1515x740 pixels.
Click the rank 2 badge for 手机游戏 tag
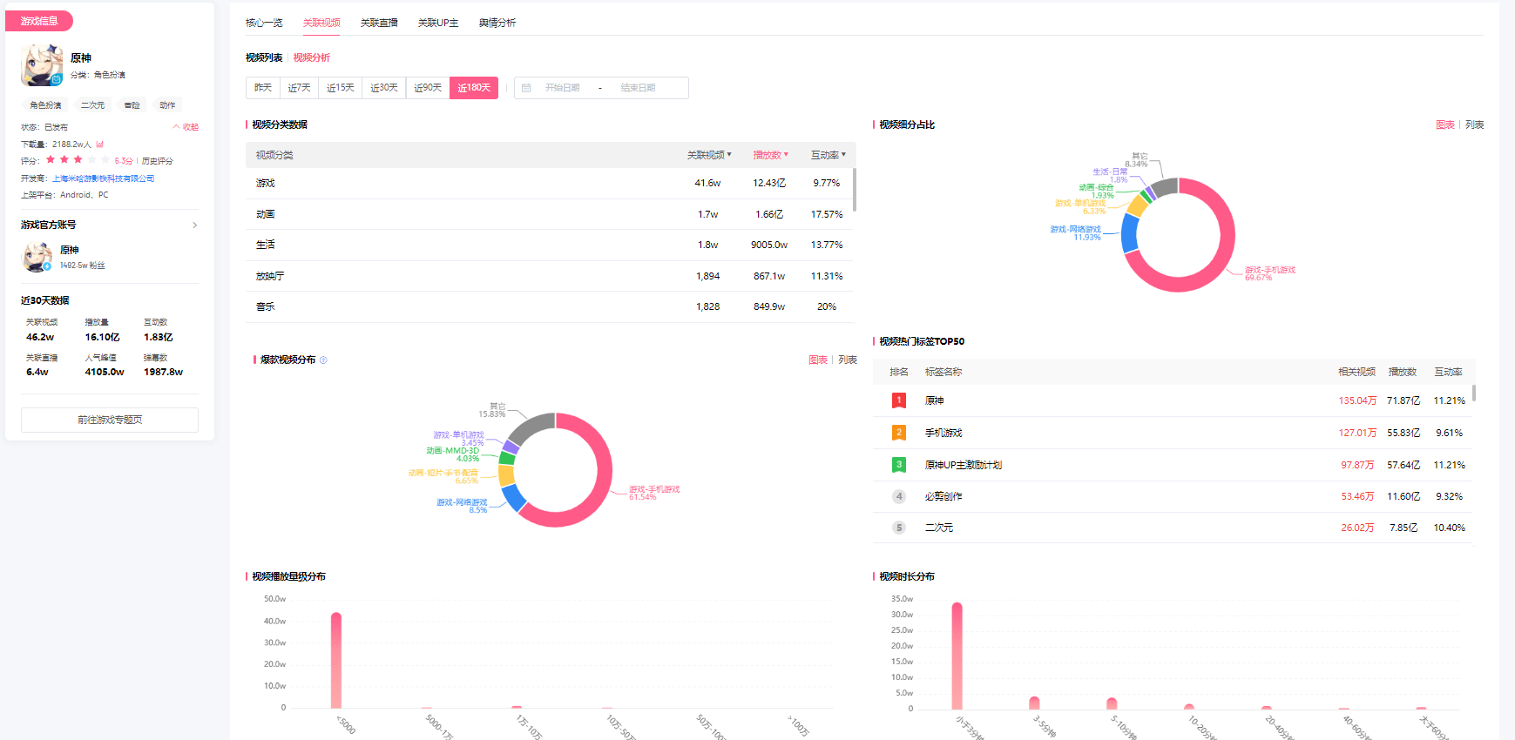[x=899, y=433]
